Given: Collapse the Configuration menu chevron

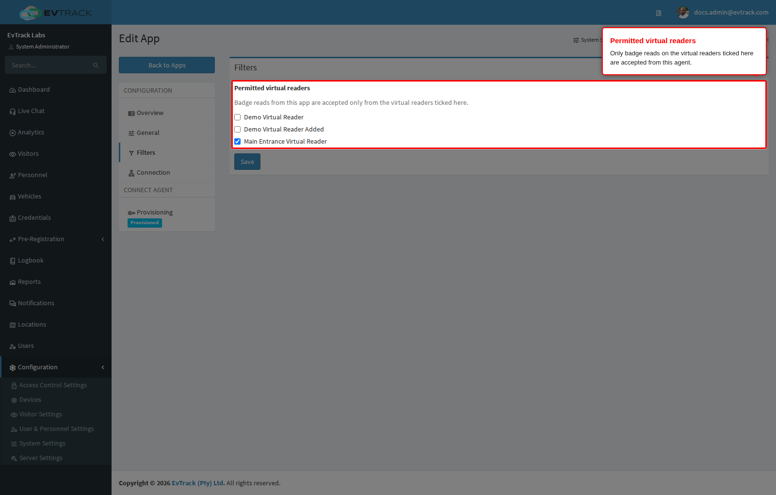Looking at the screenshot, I should pos(103,367).
